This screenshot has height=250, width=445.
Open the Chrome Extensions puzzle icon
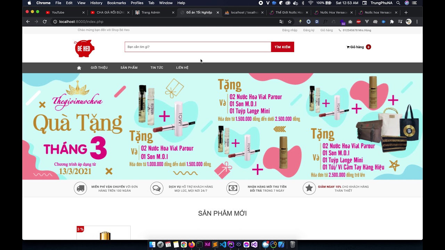(392, 22)
